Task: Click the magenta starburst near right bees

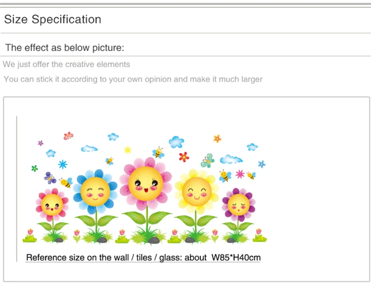Action: tap(240, 174)
